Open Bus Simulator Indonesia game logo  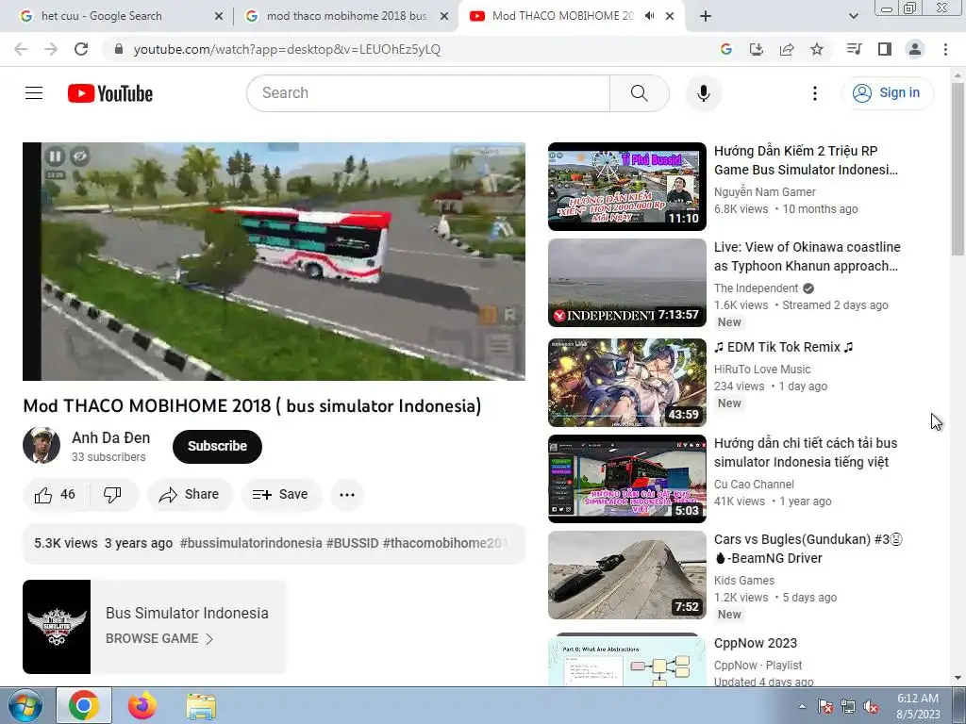click(x=57, y=627)
